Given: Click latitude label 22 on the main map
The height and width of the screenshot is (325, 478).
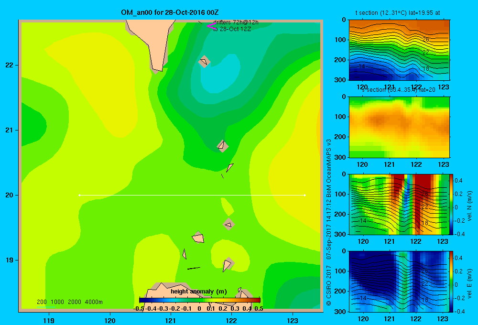Looking at the screenshot, I should [x=10, y=65].
